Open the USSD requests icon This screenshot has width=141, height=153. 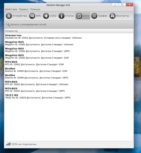click(x=46, y=16)
